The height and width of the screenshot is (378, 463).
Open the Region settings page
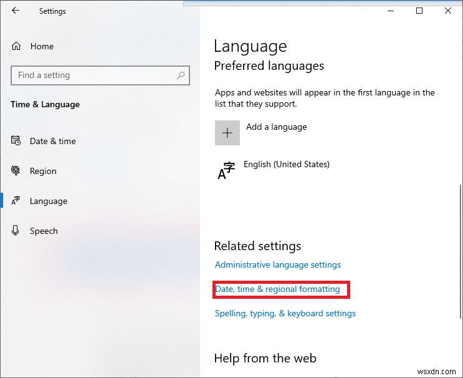point(43,171)
